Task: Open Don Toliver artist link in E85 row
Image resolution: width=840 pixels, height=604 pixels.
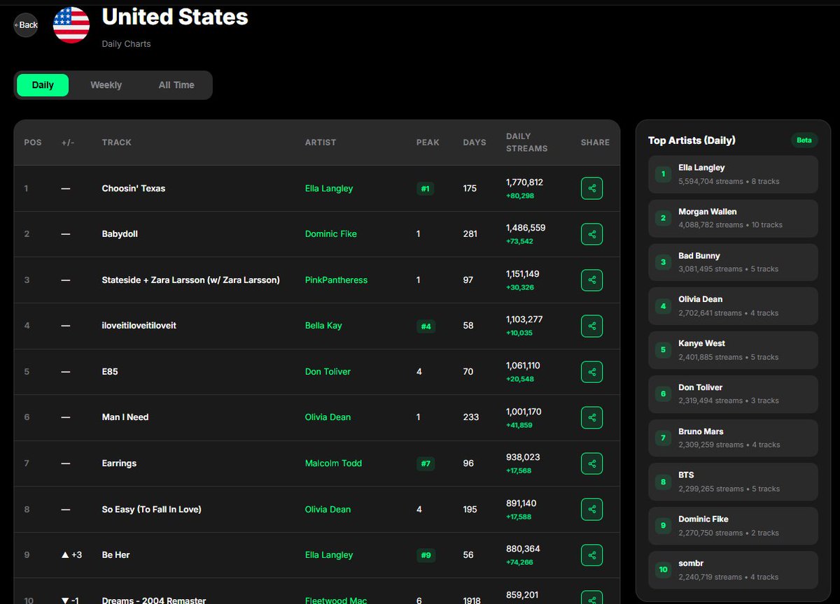Action: pyautogui.click(x=328, y=372)
